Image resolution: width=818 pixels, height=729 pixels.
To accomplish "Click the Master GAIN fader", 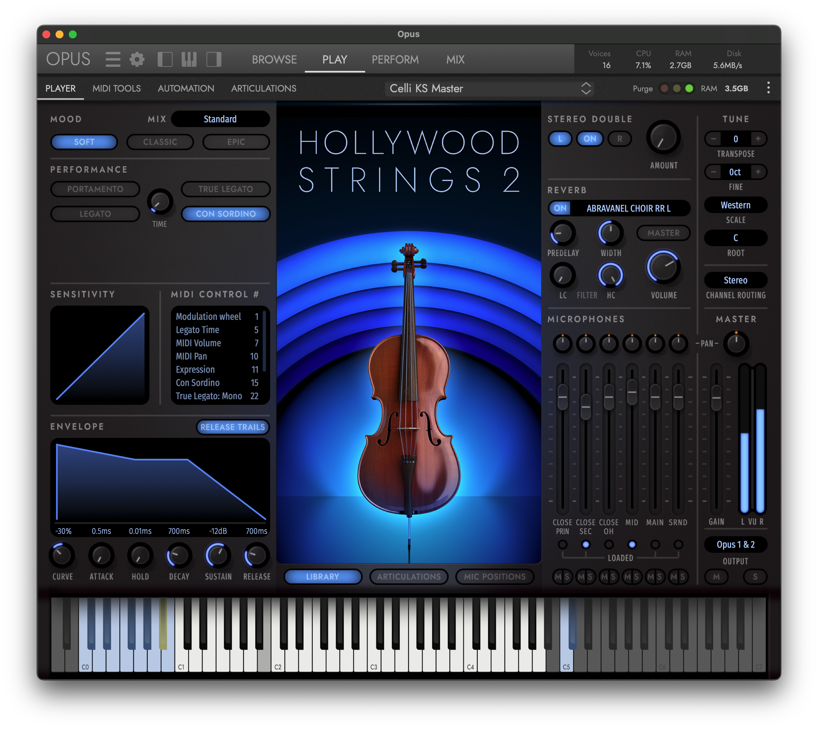I will [716, 398].
